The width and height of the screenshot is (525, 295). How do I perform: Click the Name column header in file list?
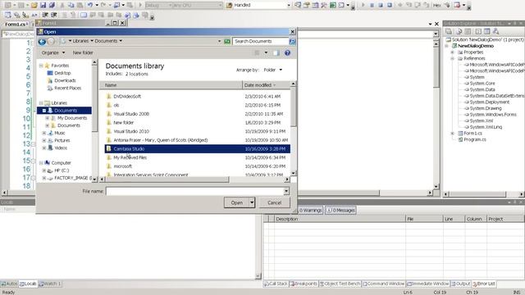[171, 85]
